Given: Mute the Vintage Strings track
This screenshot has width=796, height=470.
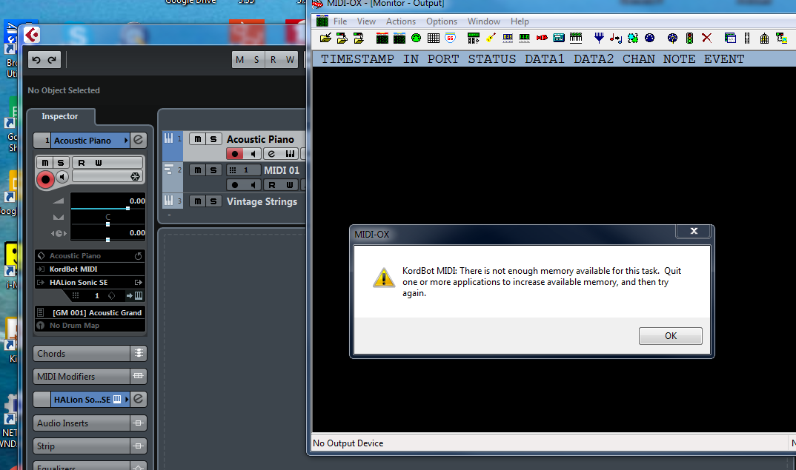Looking at the screenshot, I should point(197,201).
